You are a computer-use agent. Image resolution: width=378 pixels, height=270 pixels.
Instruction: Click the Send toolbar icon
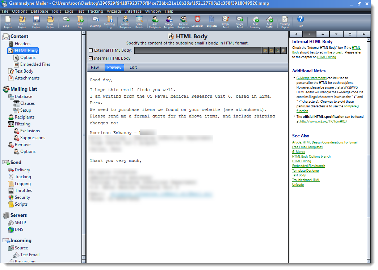66,22
